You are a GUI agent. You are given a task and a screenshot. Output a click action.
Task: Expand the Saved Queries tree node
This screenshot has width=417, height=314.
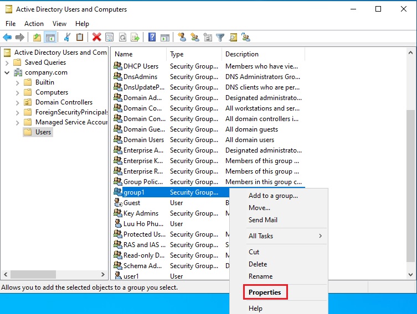coord(7,62)
